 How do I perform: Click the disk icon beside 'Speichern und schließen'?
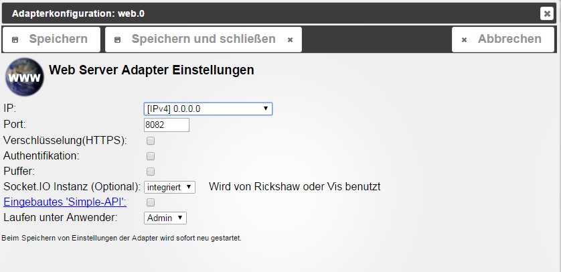(118, 40)
